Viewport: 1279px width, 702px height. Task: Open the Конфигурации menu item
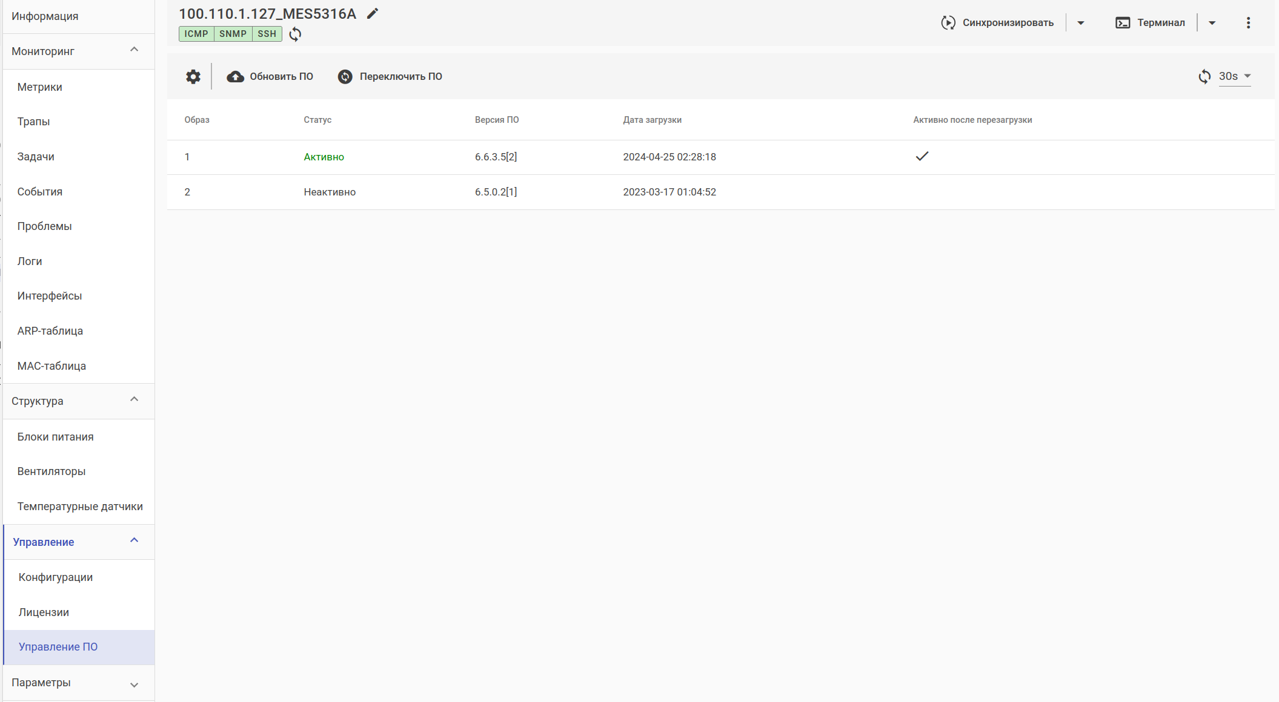56,577
